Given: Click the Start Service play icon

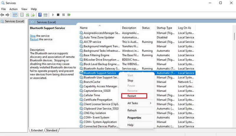Looking at the screenshot, I should click(x=53, y=15).
